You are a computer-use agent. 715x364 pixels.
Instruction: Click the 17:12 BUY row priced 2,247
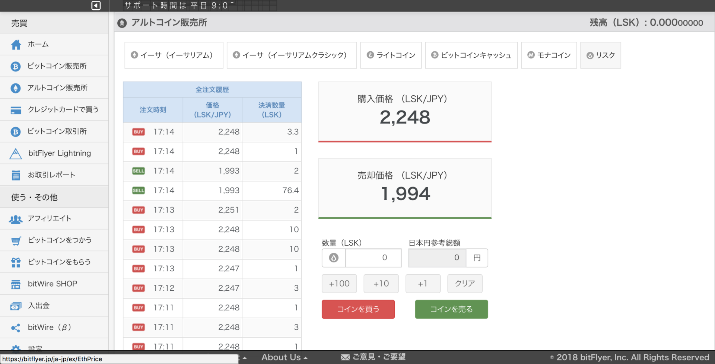point(212,288)
